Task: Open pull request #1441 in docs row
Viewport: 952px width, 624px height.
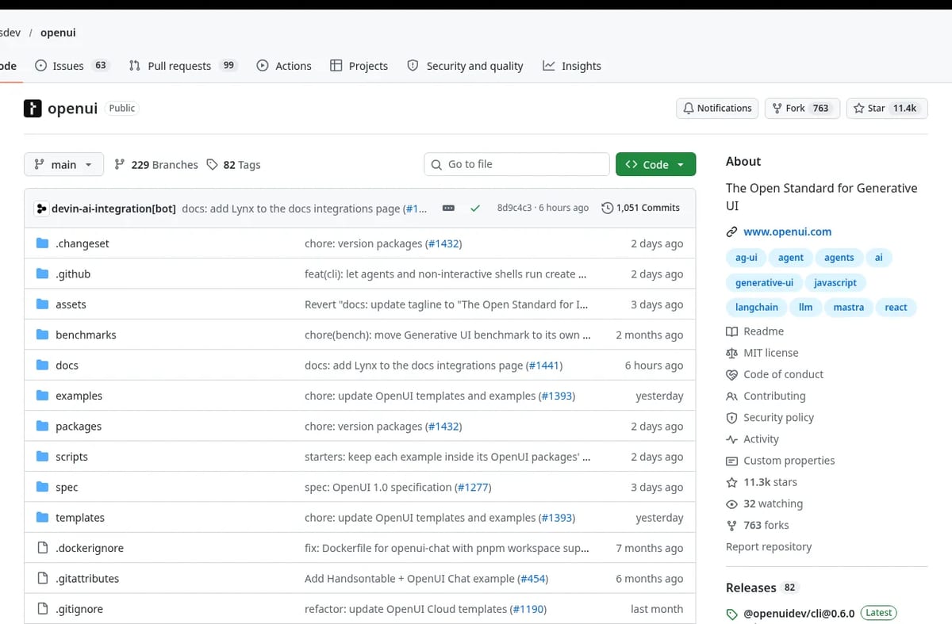Action: coord(543,366)
